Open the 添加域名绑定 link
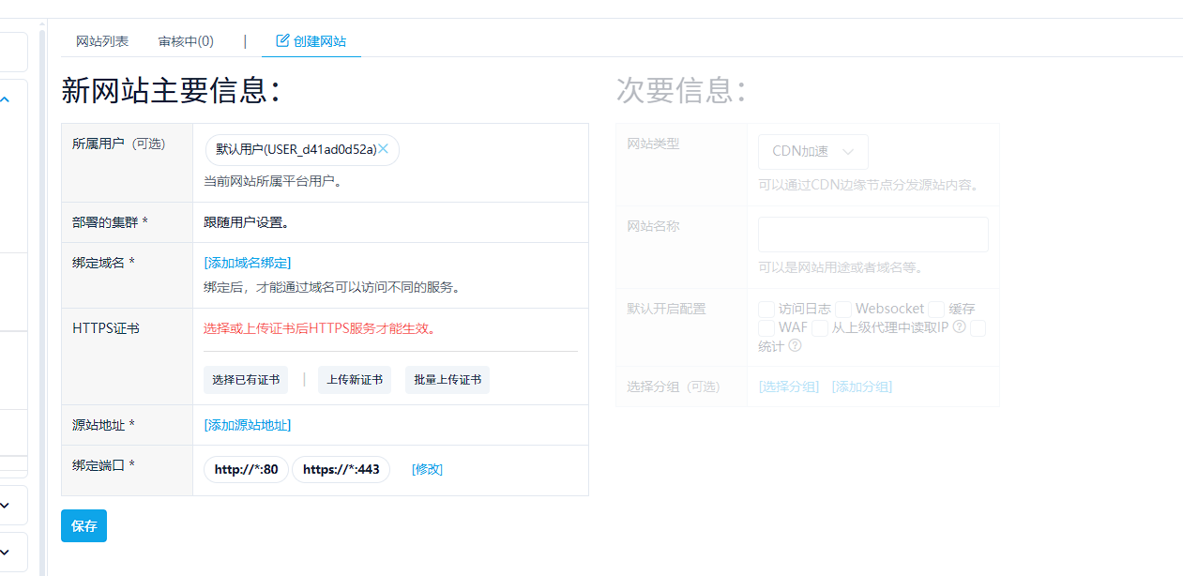Viewport: 1183px width, 576px height. (x=248, y=263)
